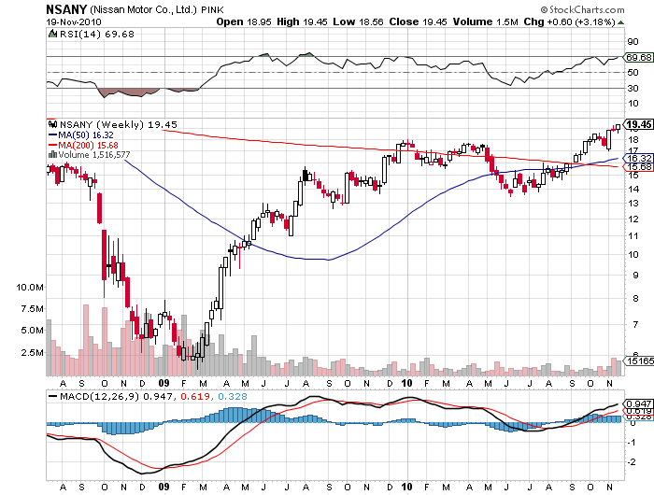The height and width of the screenshot is (495, 654).
Task: Click the 0.947 MACD tag on right axis
Action: tap(638, 403)
